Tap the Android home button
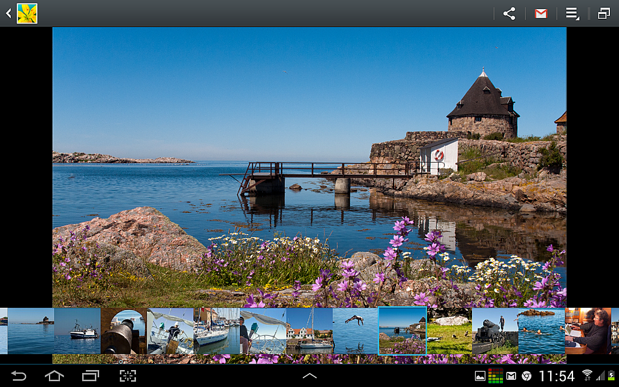The image size is (619, 387). tap(54, 376)
